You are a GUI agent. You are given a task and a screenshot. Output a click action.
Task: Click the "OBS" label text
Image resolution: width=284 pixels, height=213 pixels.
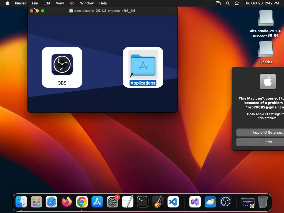pos(62,83)
